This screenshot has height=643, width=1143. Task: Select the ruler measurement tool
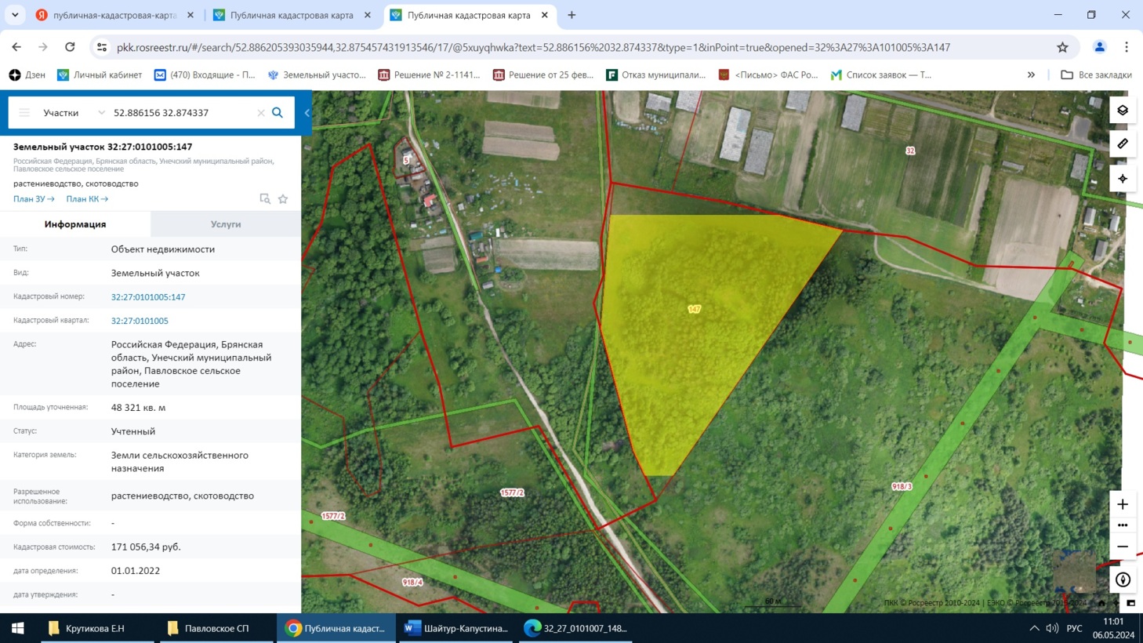(x=1123, y=144)
